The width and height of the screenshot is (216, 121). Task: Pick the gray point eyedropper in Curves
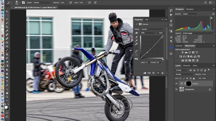tap(136, 41)
